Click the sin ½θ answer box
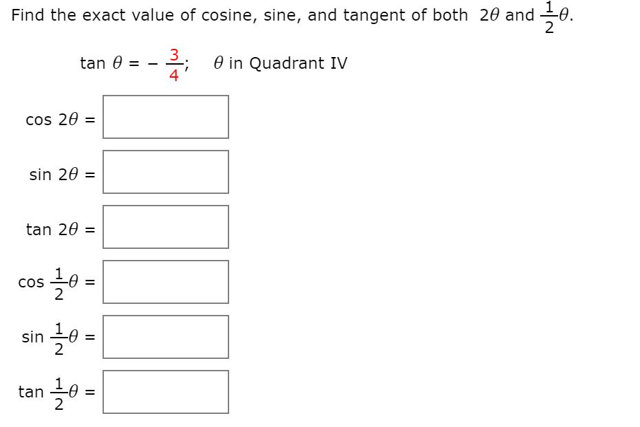The image size is (640, 427). (x=165, y=337)
